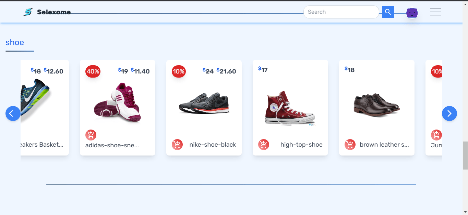Open the high-top-shoe product name
The height and width of the screenshot is (215, 468).
coord(301,145)
